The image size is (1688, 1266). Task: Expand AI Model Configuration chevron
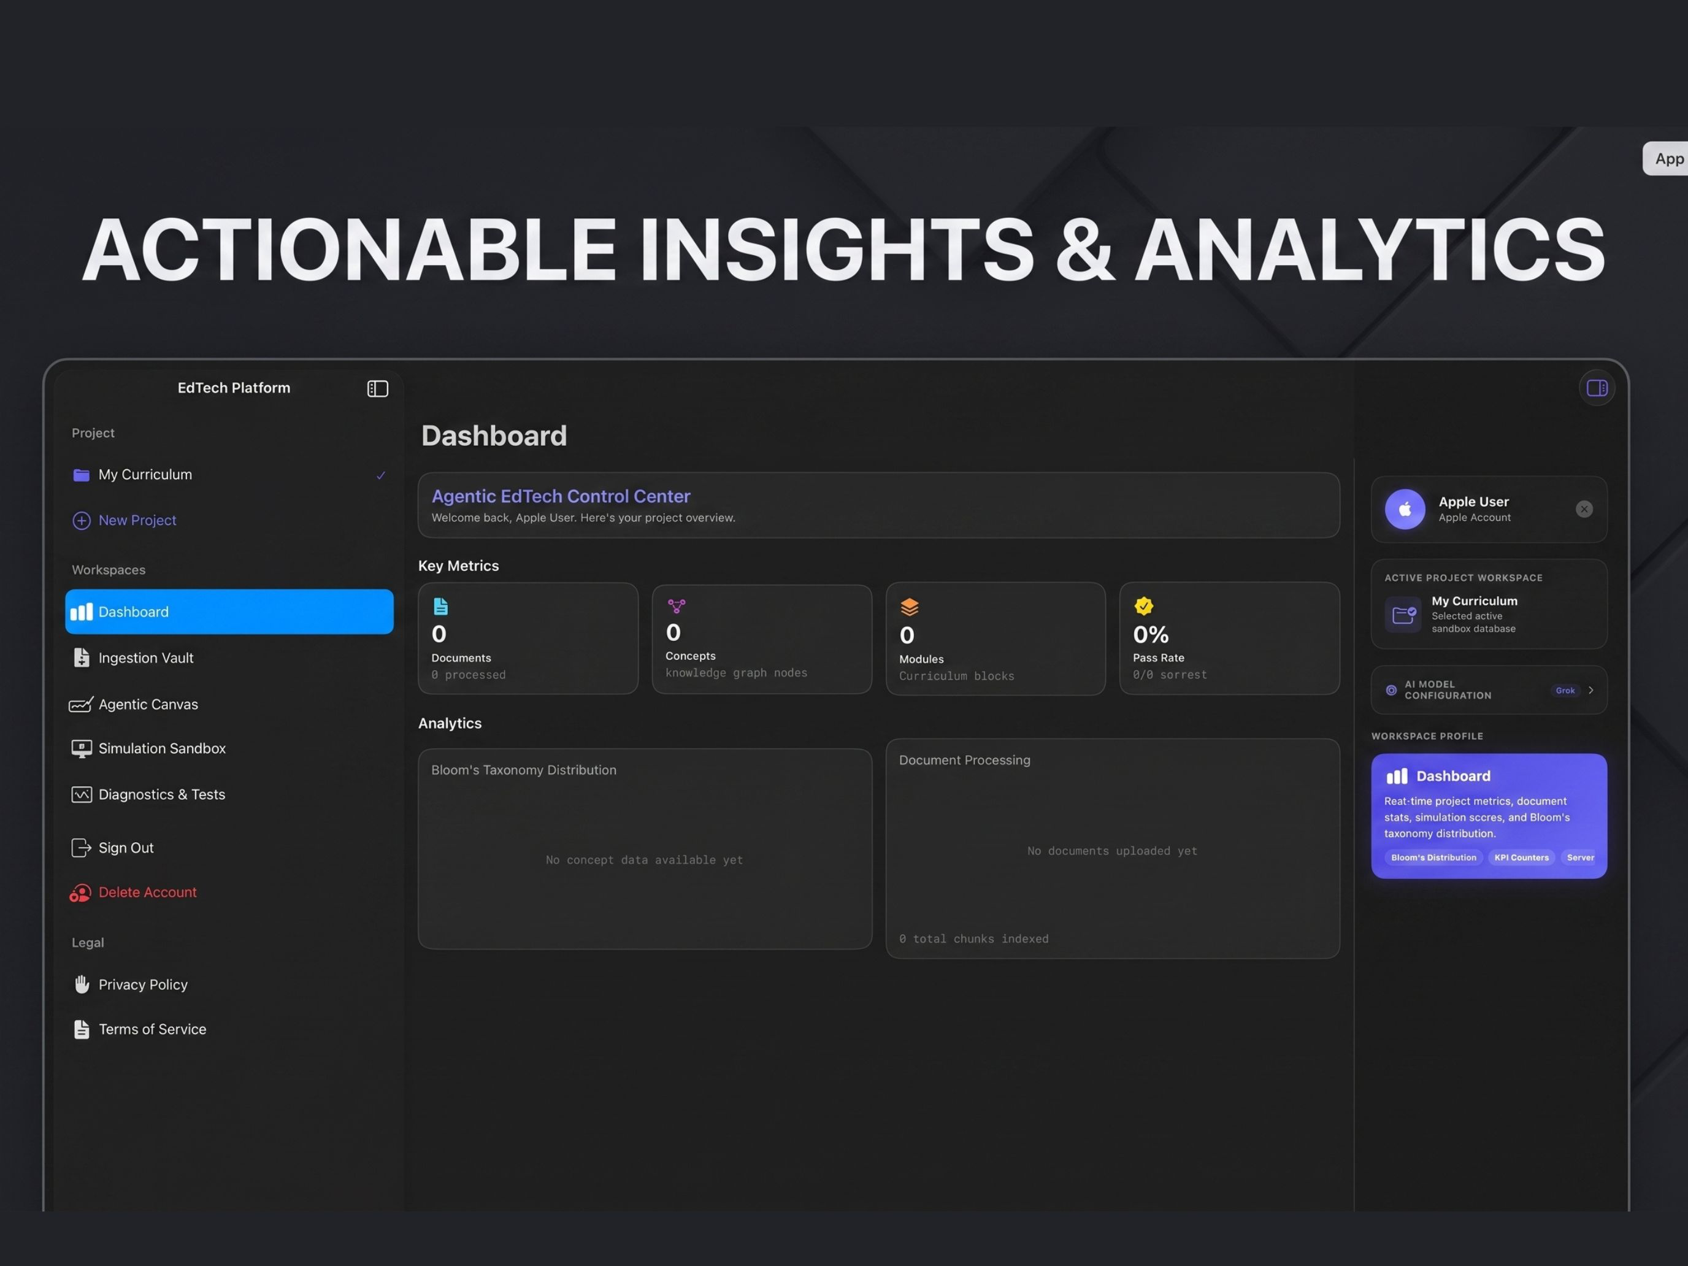point(1590,690)
